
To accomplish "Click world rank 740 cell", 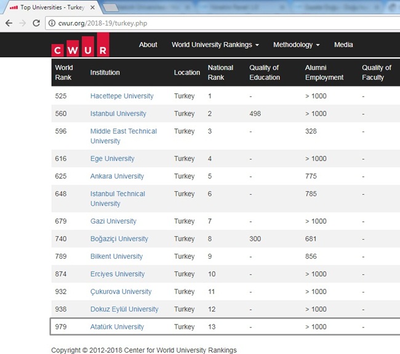I will tap(61, 239).
